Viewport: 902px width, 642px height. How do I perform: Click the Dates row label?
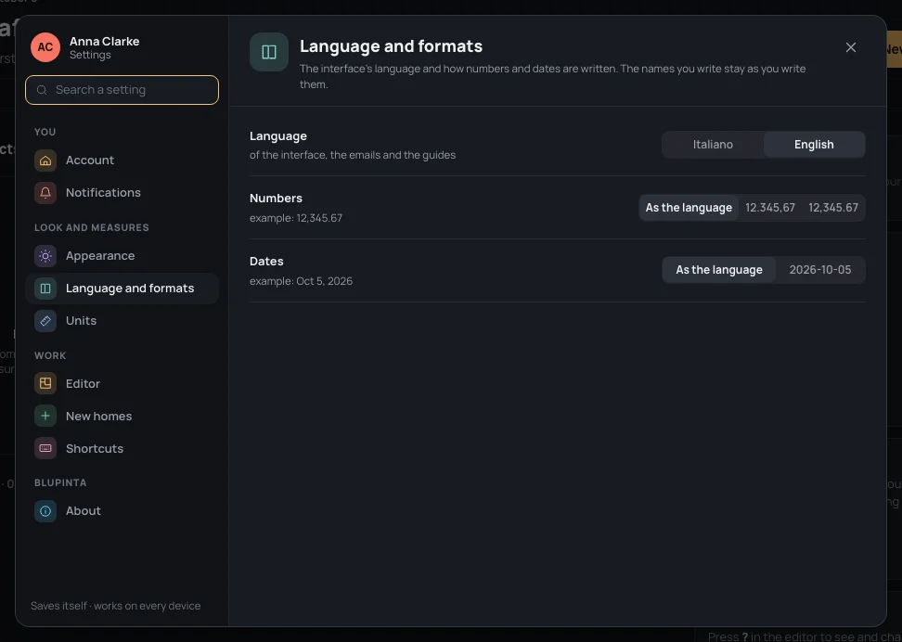266,262
